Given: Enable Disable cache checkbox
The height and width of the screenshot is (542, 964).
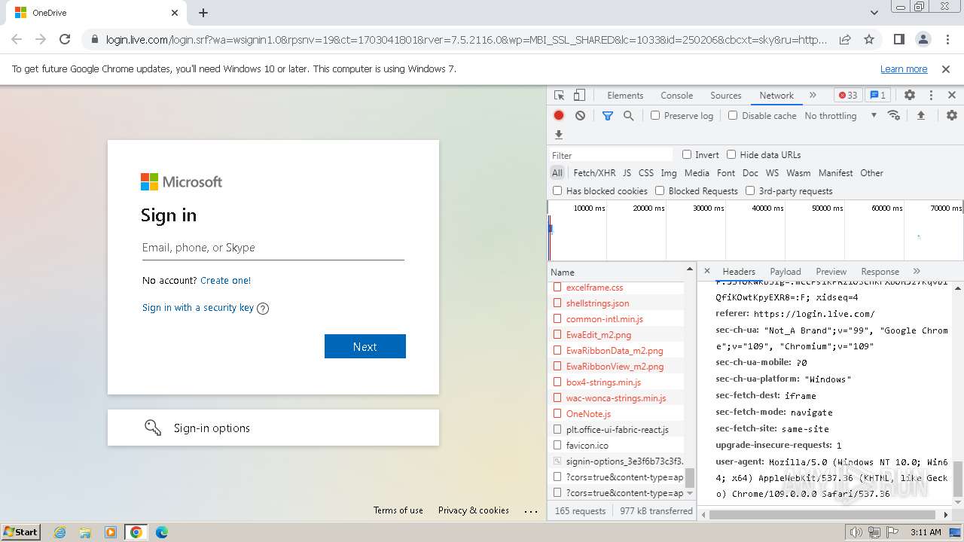Looking at the screenshot, I should (733, 115).
